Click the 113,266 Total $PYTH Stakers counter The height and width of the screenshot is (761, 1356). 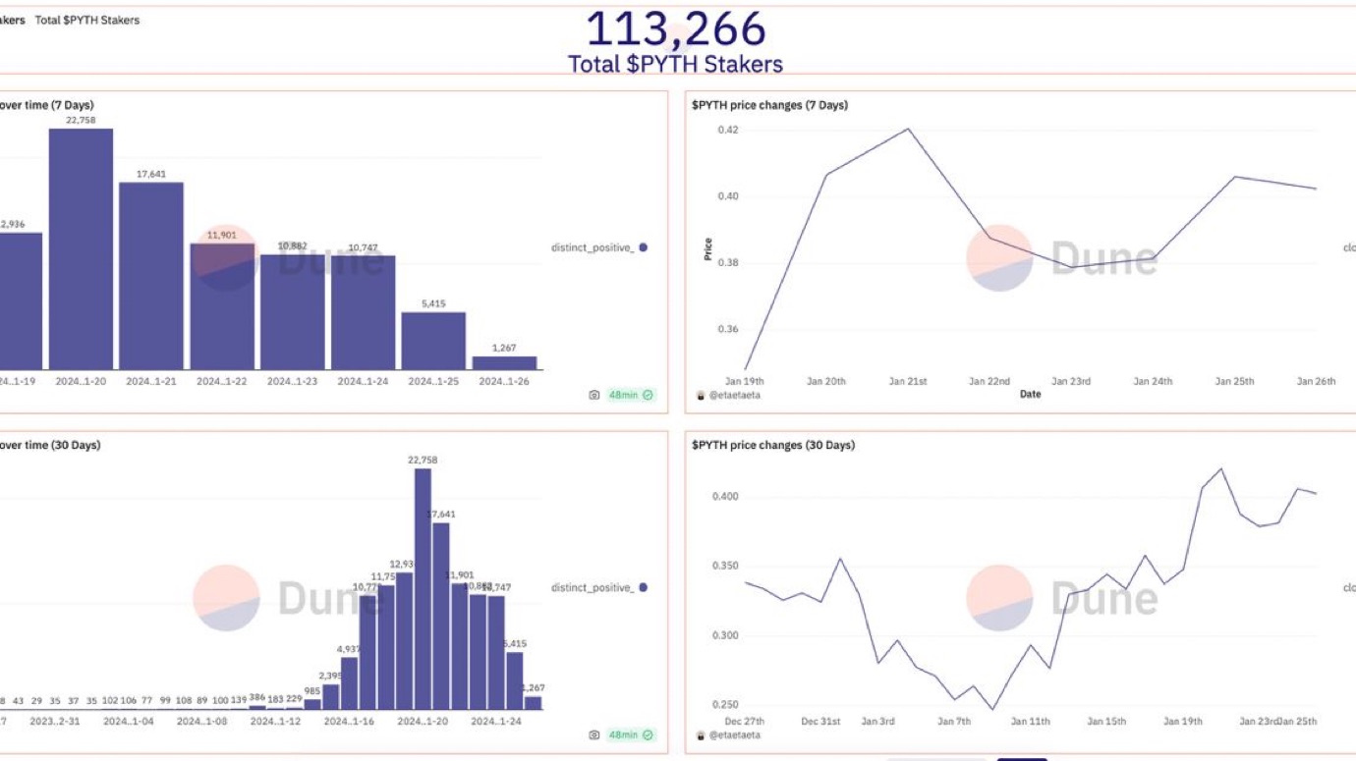pyautogui.click(x=675, y=29)
